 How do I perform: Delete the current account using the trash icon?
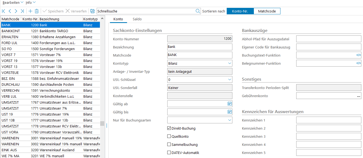37,11
